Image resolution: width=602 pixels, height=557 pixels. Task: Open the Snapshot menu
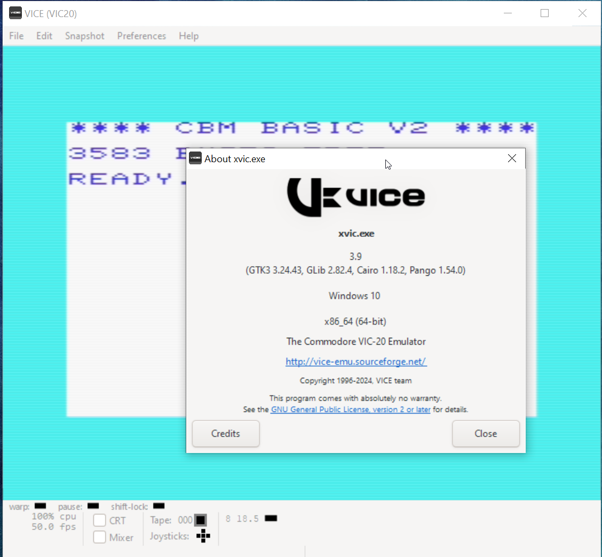[85, 36]
